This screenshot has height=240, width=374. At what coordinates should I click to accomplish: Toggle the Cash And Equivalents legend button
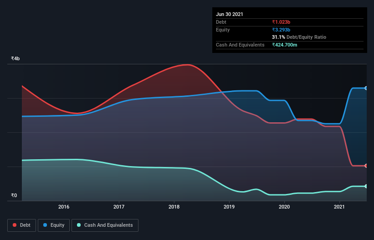point(105,225)
